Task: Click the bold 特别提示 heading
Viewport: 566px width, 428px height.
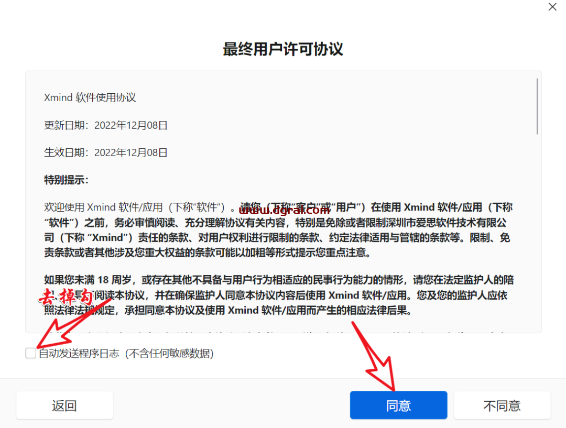Action: (67, 180)
